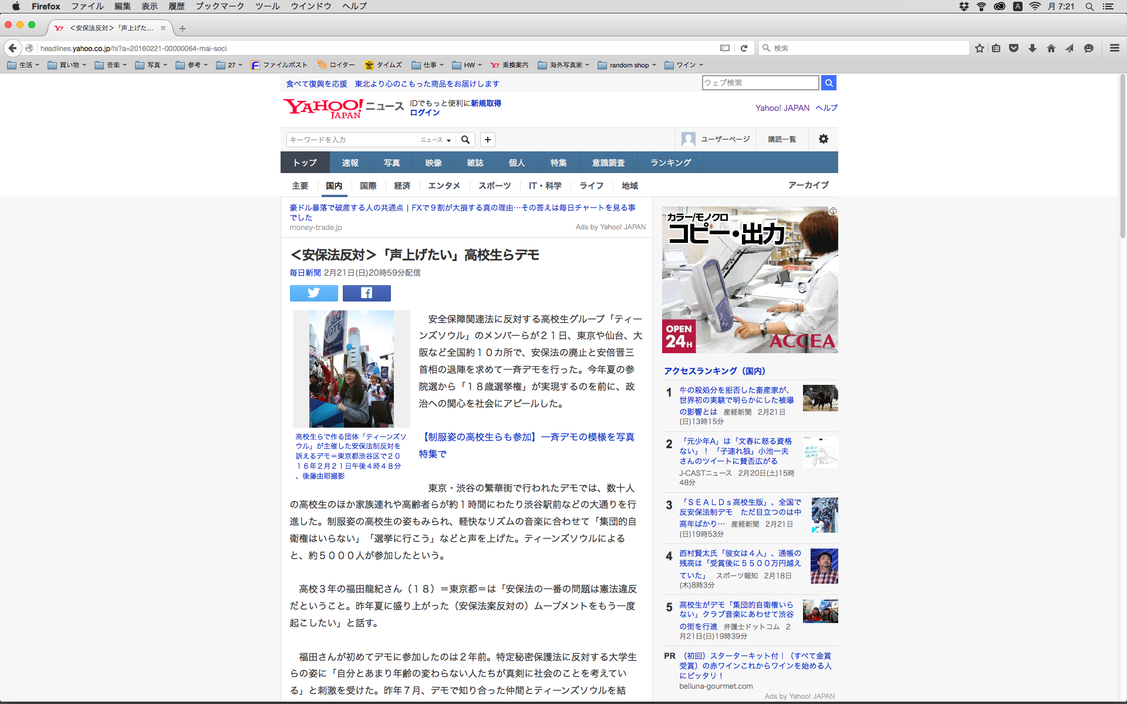Click the blue web search magnifier button

[828, 83]
